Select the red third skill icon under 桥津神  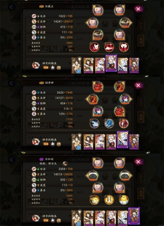(x=124, y=123)
